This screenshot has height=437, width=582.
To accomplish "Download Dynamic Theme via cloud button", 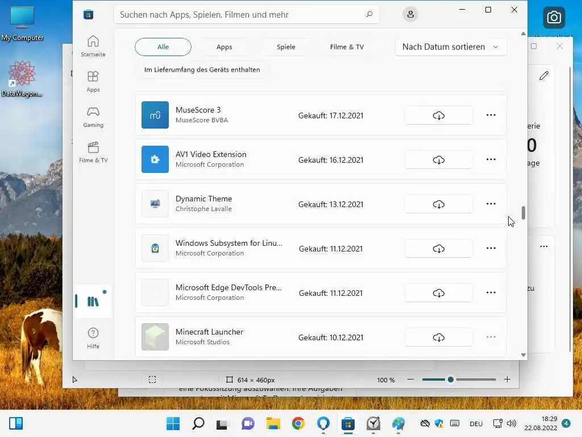I will click(438, 204).
